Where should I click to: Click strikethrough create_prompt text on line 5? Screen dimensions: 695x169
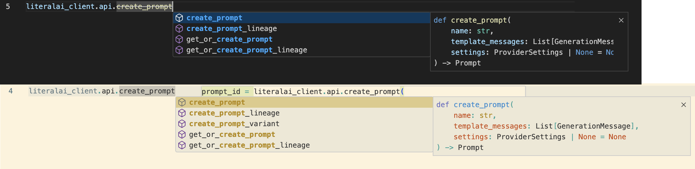tap(144, 7)
